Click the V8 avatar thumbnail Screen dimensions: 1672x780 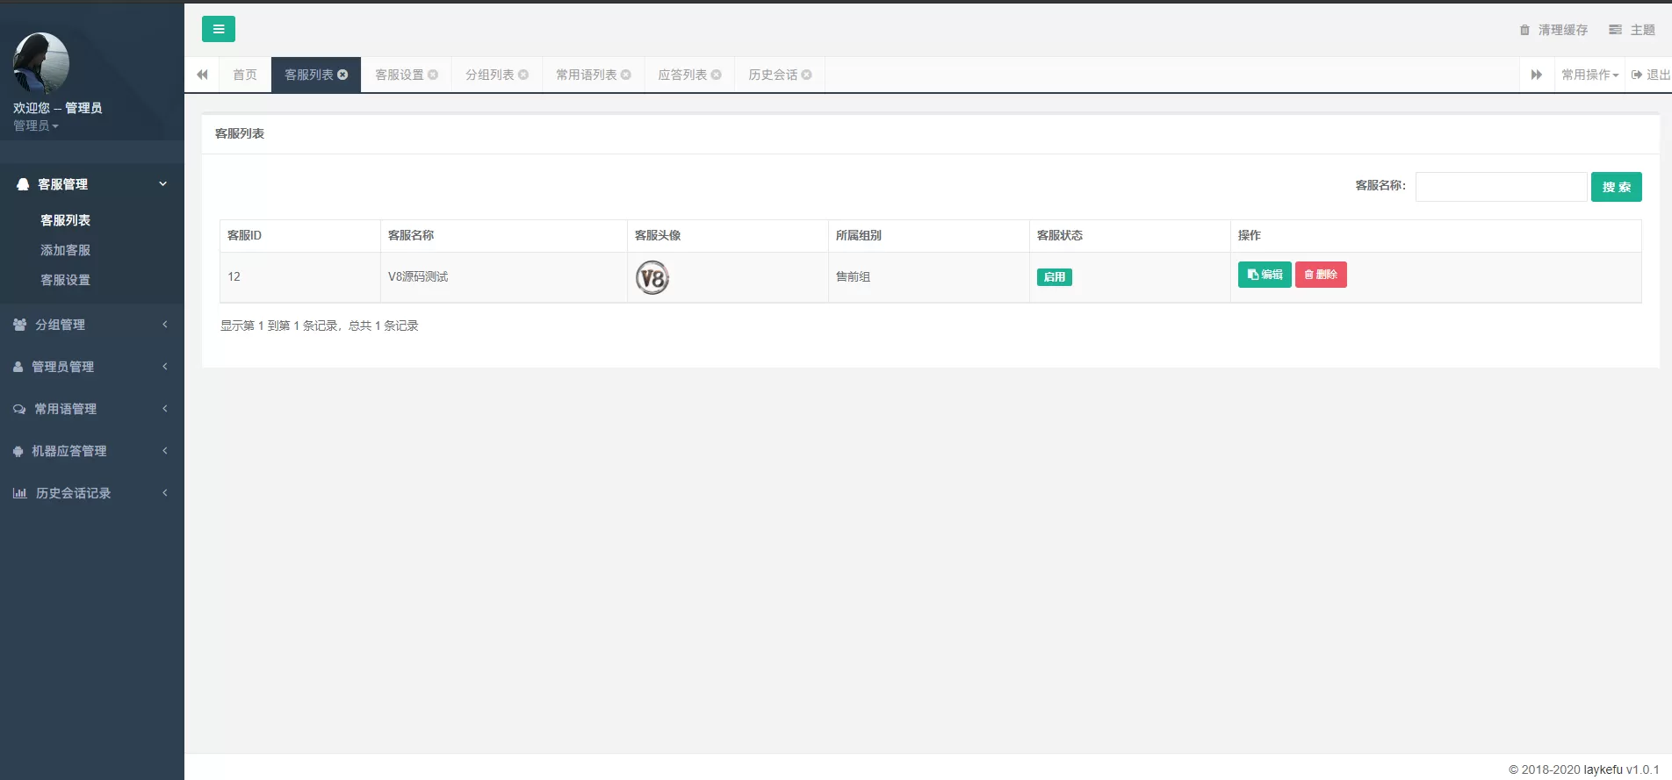point(652,278)
